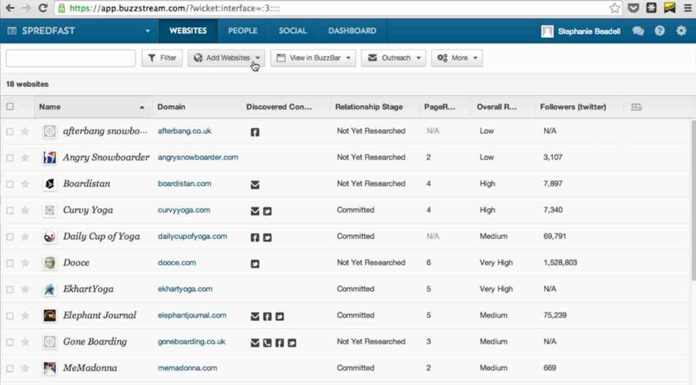Click the Facebook icon in Daily Cup of Yoga row
The image size is (696, 385).
[255, 237]
